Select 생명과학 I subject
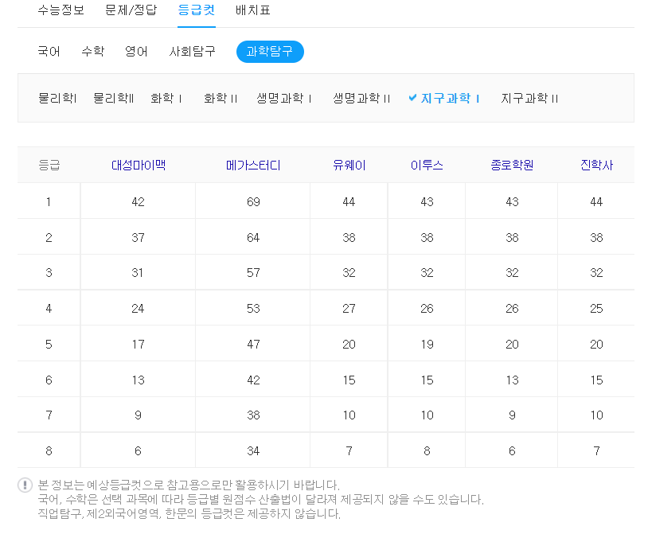The width and height of the screenshot is (648, 534). click(x=283, y=99)
